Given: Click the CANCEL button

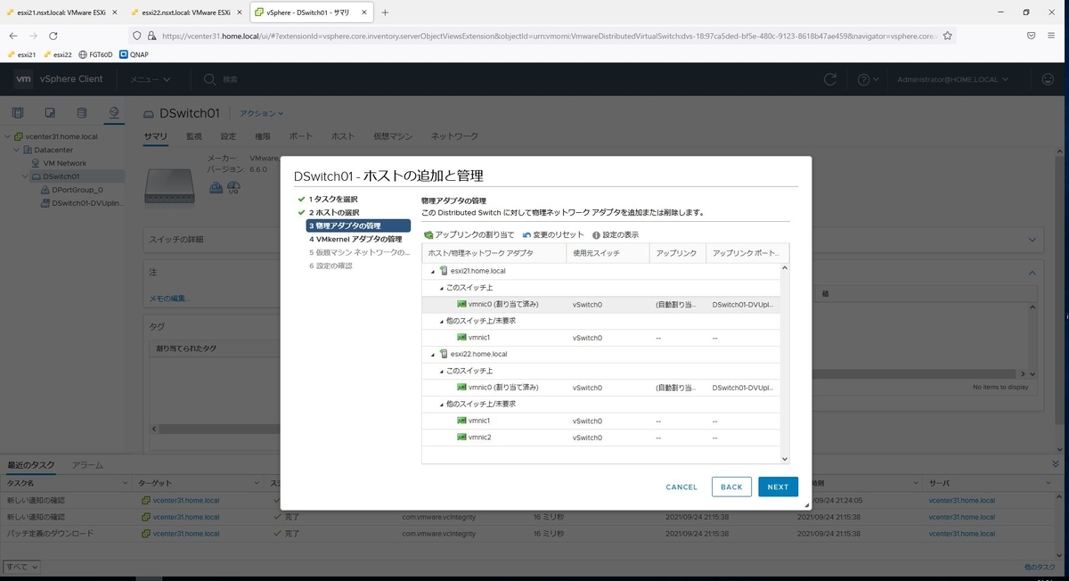Looking at the screenshot, I should coord(681,487).
